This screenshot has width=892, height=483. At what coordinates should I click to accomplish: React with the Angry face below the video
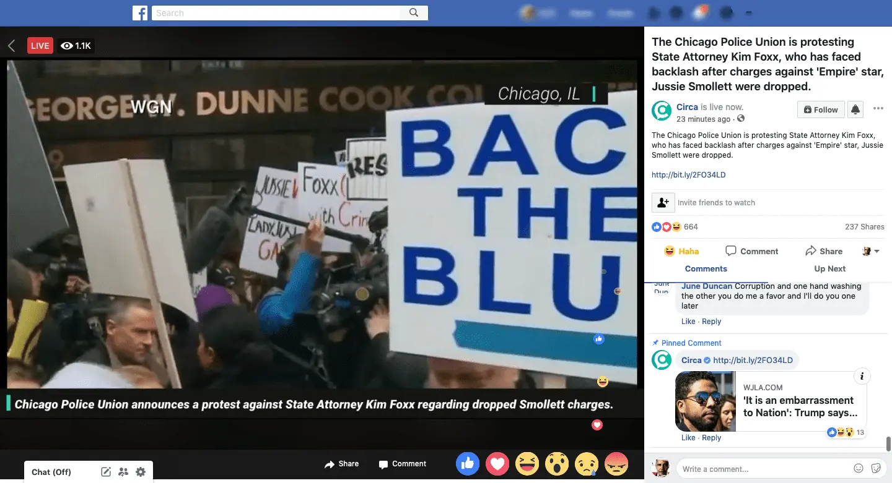click(x=616, y=463)
